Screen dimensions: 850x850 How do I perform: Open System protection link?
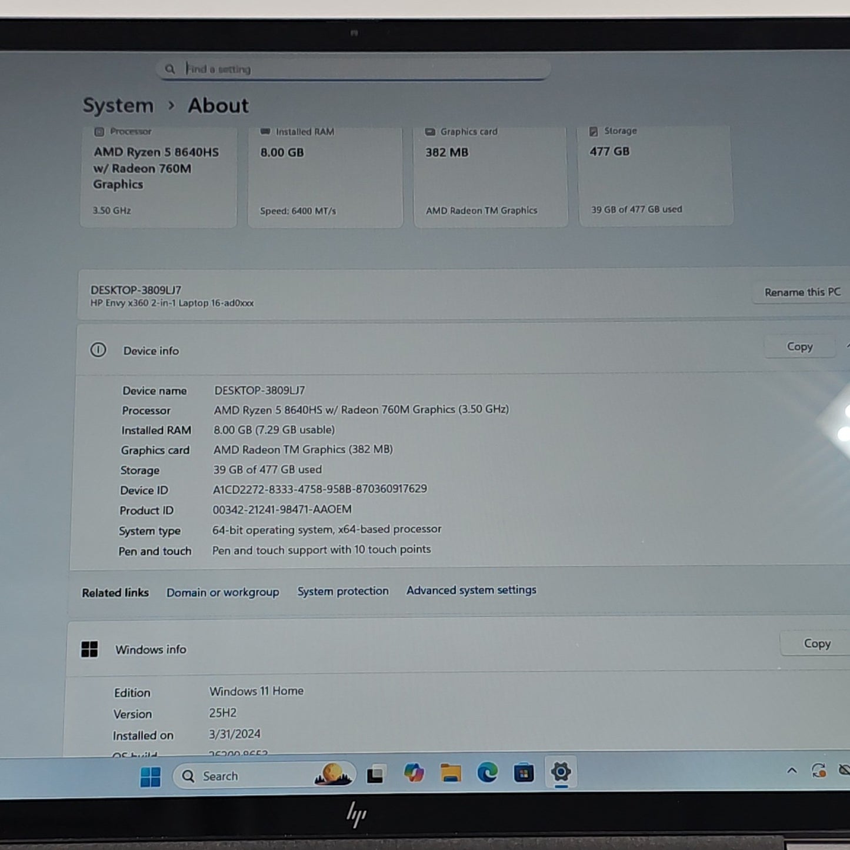pyautogui.click(x=343, y=591)
